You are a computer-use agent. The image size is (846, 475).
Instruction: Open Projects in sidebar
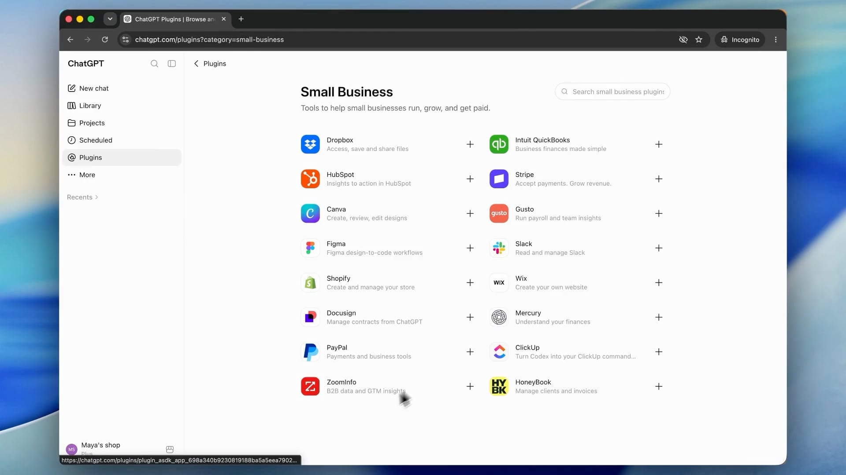[122, 123]
